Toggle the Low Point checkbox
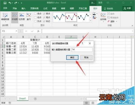Viewport: 135px width, 105px height. (x=35, y=17)
